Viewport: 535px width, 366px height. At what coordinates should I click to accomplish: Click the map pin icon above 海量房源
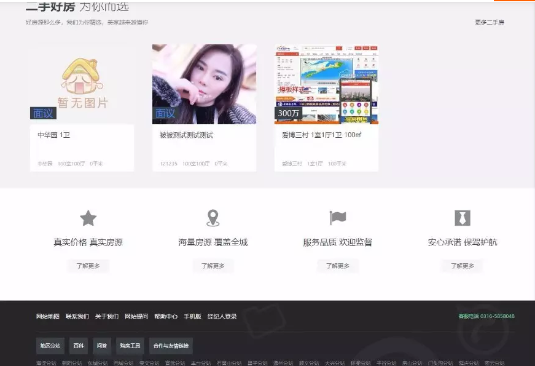[x=213, y=218]
